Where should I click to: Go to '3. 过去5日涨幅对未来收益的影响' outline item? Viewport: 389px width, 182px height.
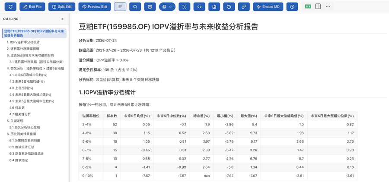tap(30, 55)
